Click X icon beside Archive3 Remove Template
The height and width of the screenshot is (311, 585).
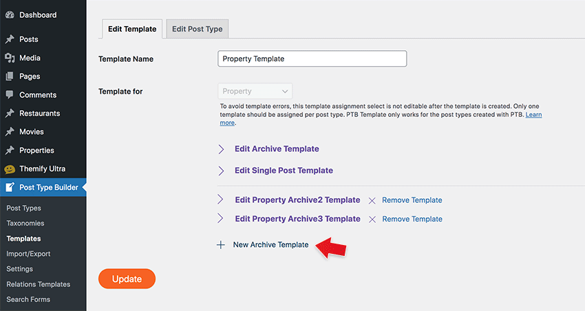point(372,219)
